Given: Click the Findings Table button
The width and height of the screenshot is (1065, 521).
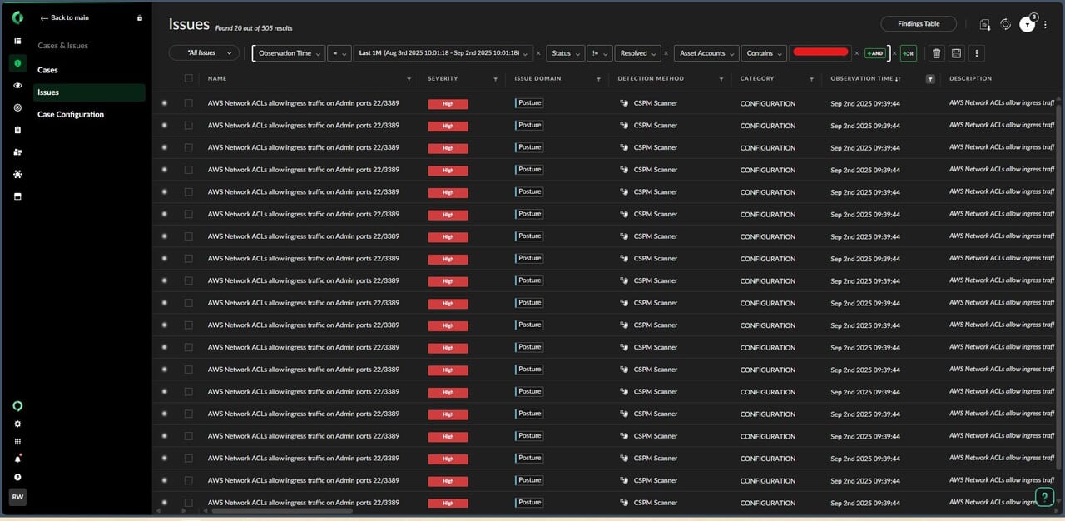Looking at the screenshot, I should (919, 24).
